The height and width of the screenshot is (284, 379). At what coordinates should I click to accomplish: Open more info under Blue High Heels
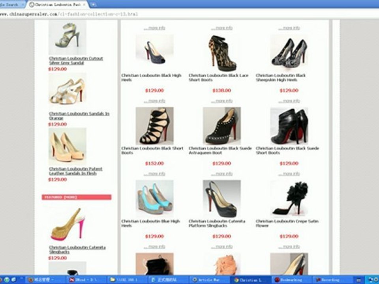click(154, 247)
